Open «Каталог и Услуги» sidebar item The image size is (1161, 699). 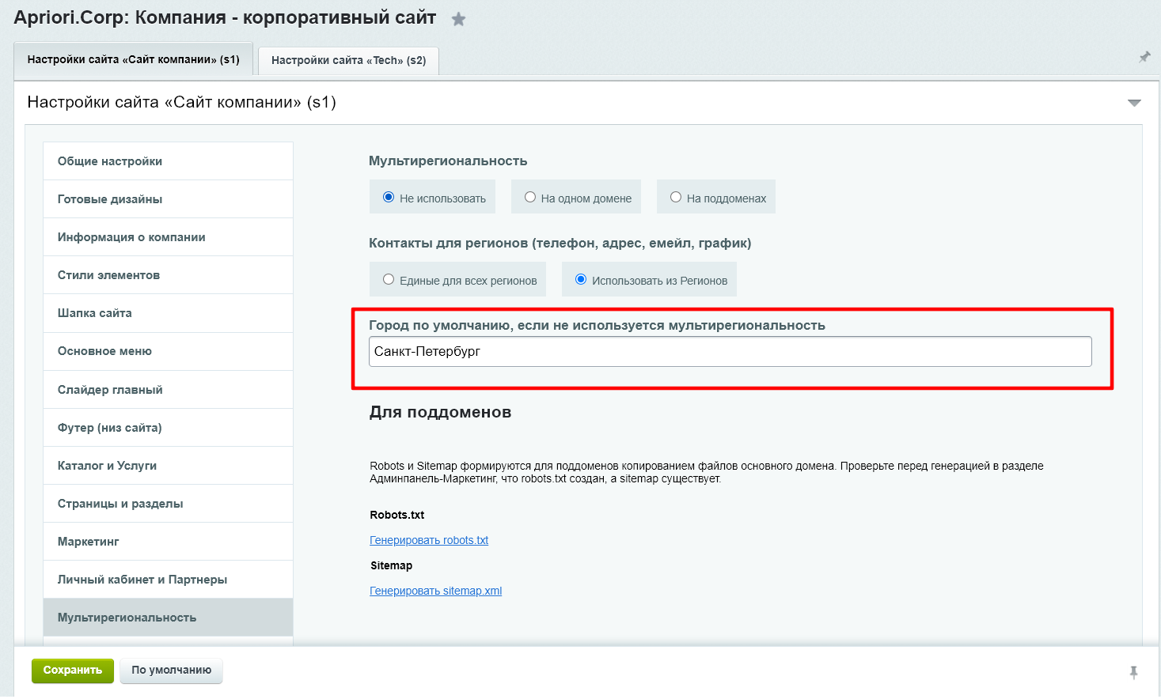coord(107,466)
